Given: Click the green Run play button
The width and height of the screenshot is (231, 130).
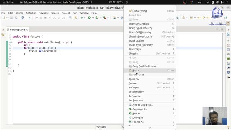Looking at the screenshot, I should (89, 18).
